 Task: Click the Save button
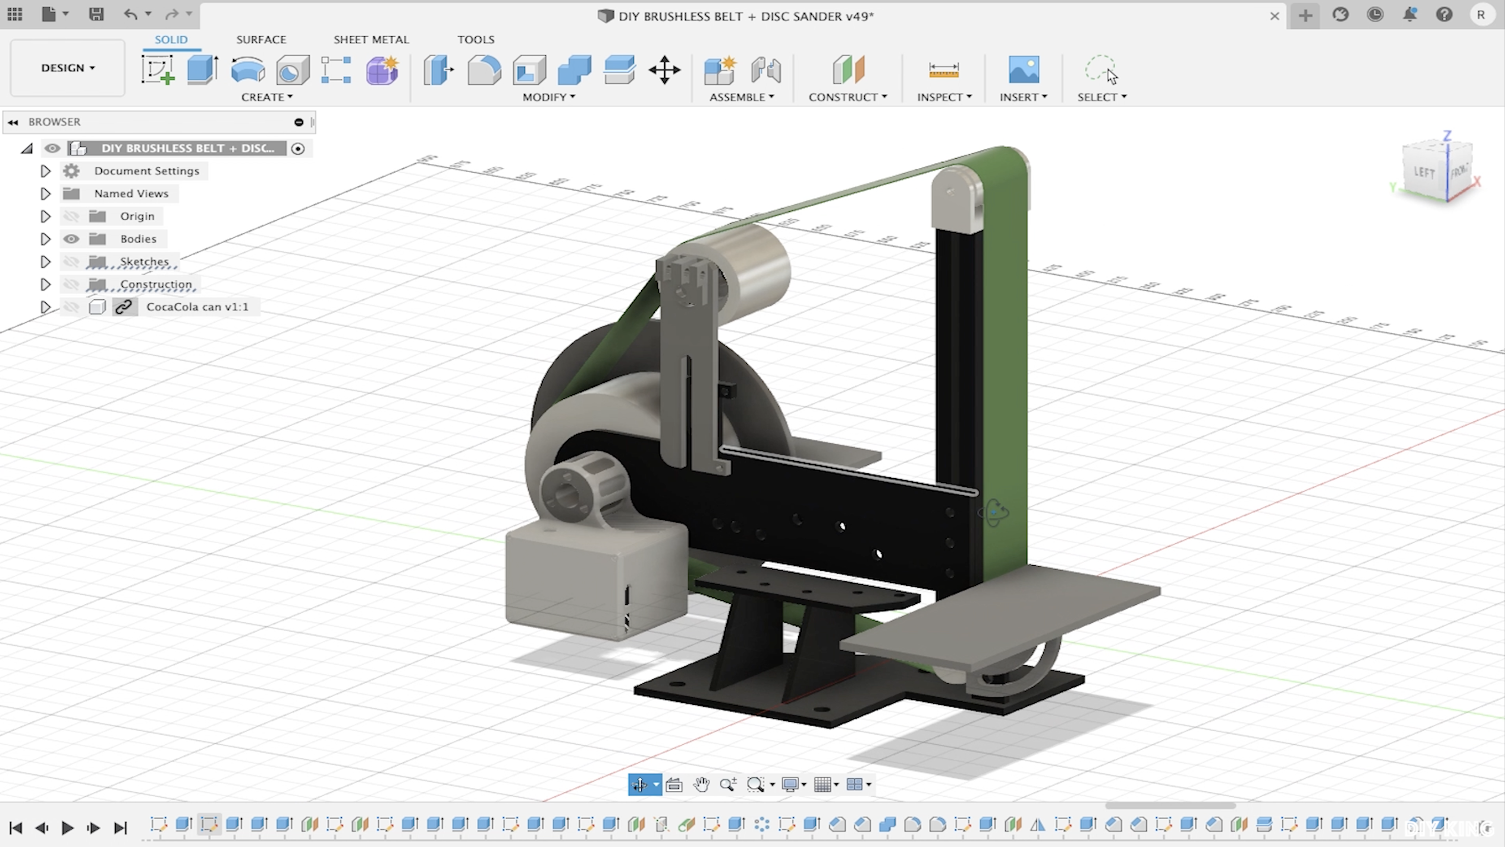pyautogui.click(x=97, y=15)
